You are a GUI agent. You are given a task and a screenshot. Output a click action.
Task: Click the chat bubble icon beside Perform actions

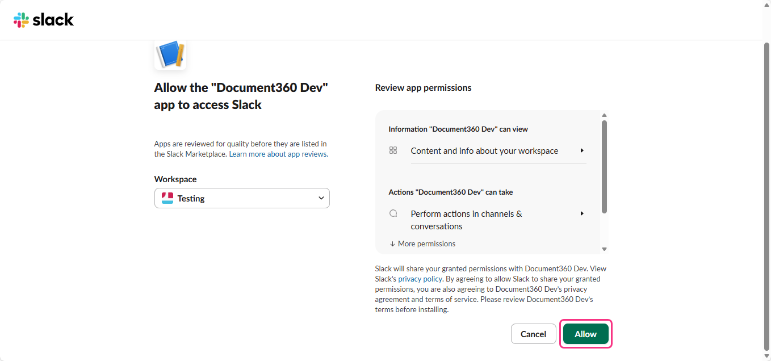click(x=393, y=214)
